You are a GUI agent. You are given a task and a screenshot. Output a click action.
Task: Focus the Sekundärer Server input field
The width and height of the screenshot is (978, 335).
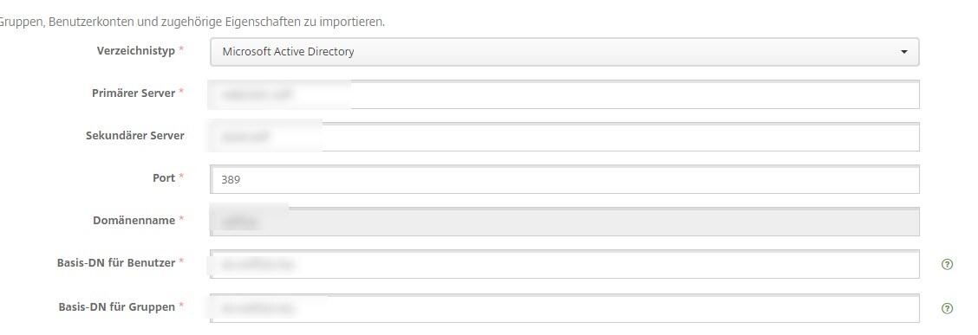564,137
